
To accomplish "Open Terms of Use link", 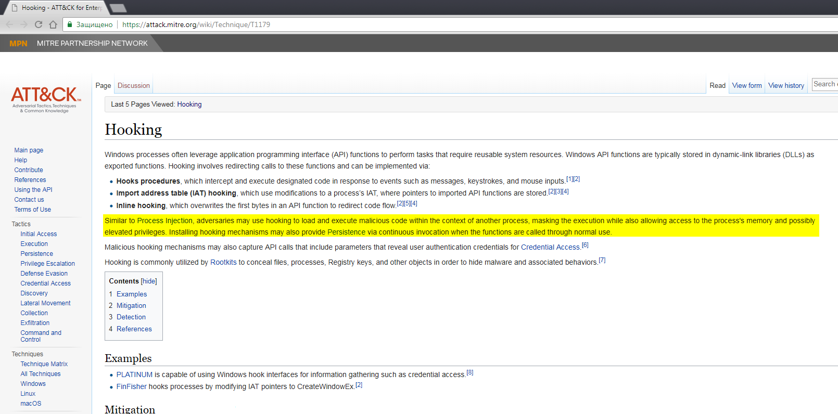I will [33, 210].
